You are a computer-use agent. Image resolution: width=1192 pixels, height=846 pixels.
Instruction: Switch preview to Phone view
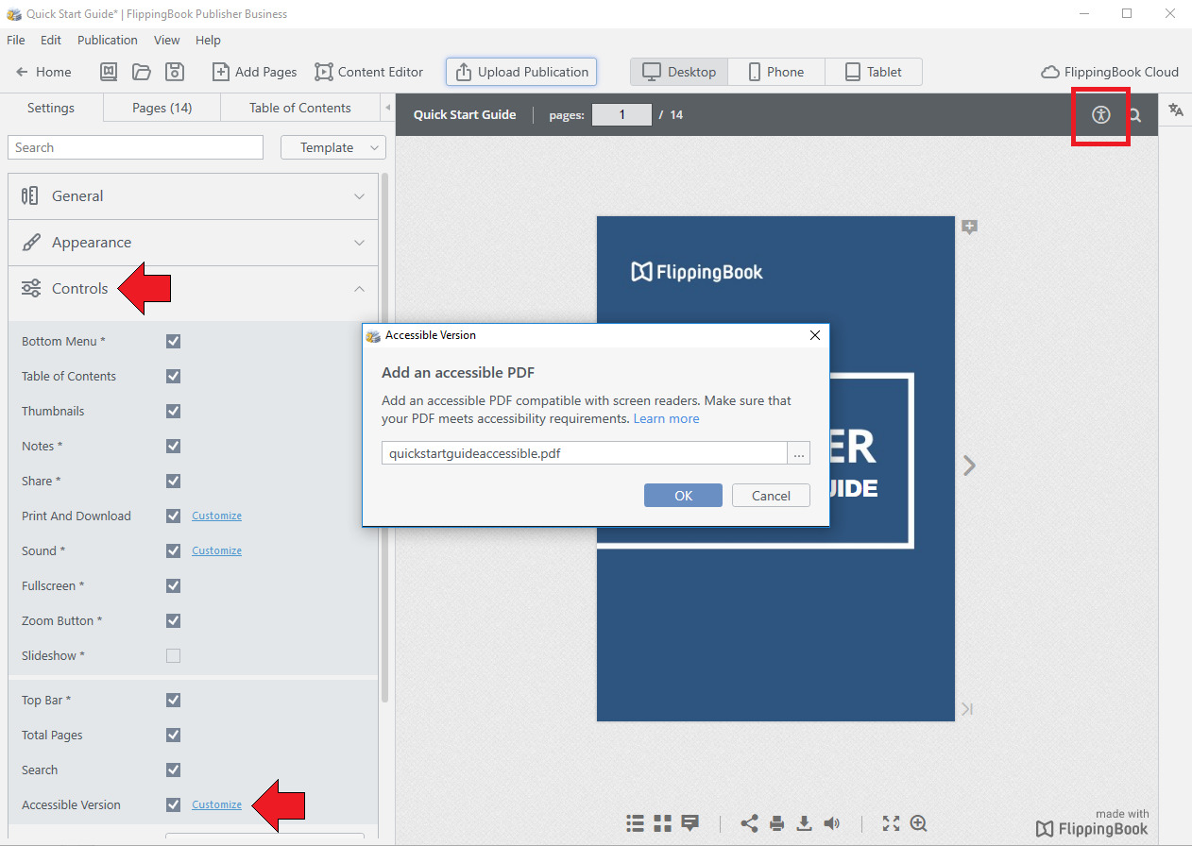pos(775,72)
